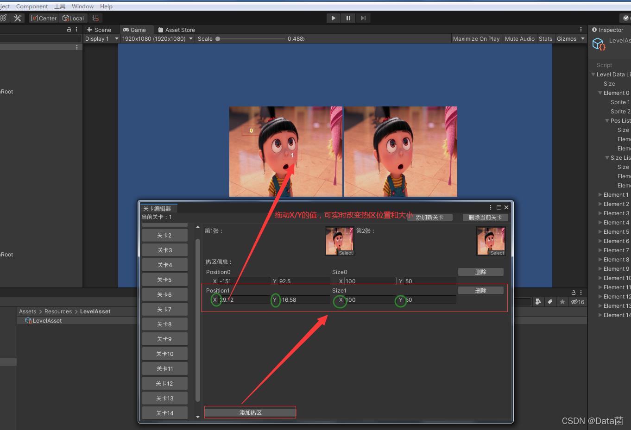The image size is (631, 430).
Task: Select the LevelAsset file in Project
Action: coord(43,320)
